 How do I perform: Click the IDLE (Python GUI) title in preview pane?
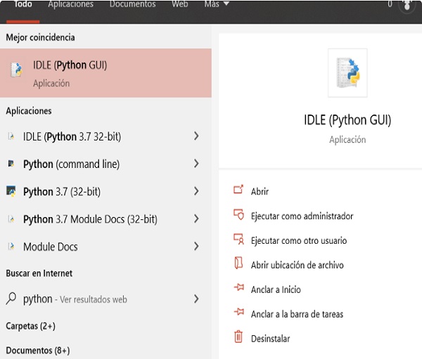click(x=347, y=120)
